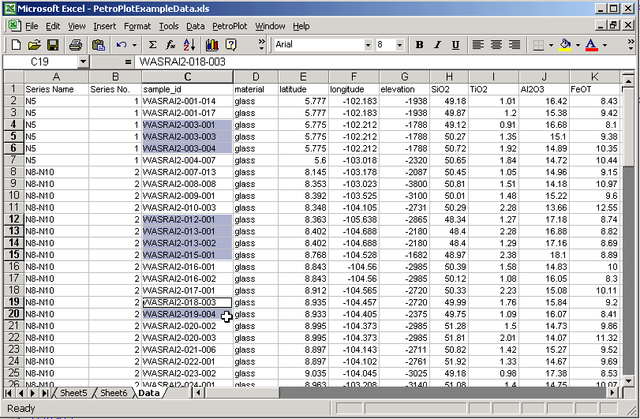Open the PetroPlot menu
Image resolution: width=640 pixels, height=419 pixels.
tap(230, 27)
